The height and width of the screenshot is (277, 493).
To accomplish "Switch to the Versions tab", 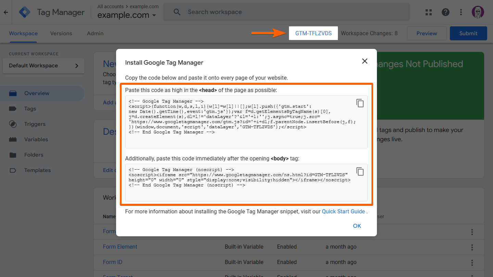I will coord(61,34).
